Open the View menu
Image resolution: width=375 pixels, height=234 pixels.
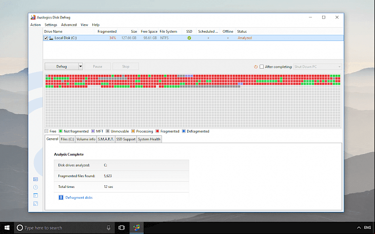[84, 25]
